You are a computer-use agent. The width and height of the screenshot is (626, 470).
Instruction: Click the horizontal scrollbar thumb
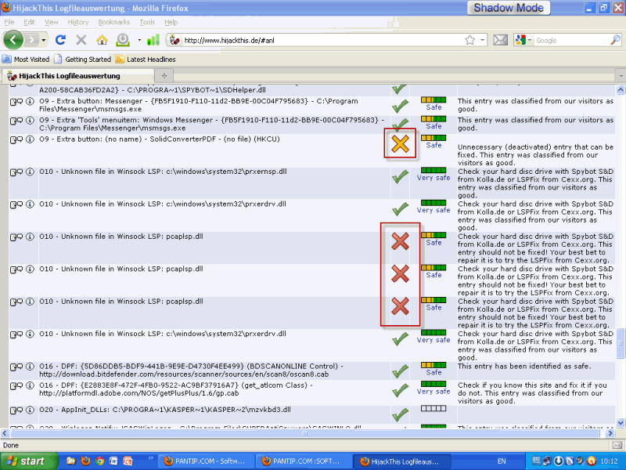click(305, 433)
